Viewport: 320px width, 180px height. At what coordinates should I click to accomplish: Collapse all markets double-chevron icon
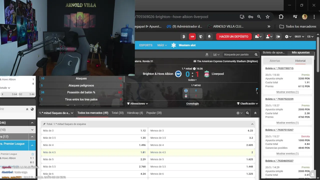255,113
